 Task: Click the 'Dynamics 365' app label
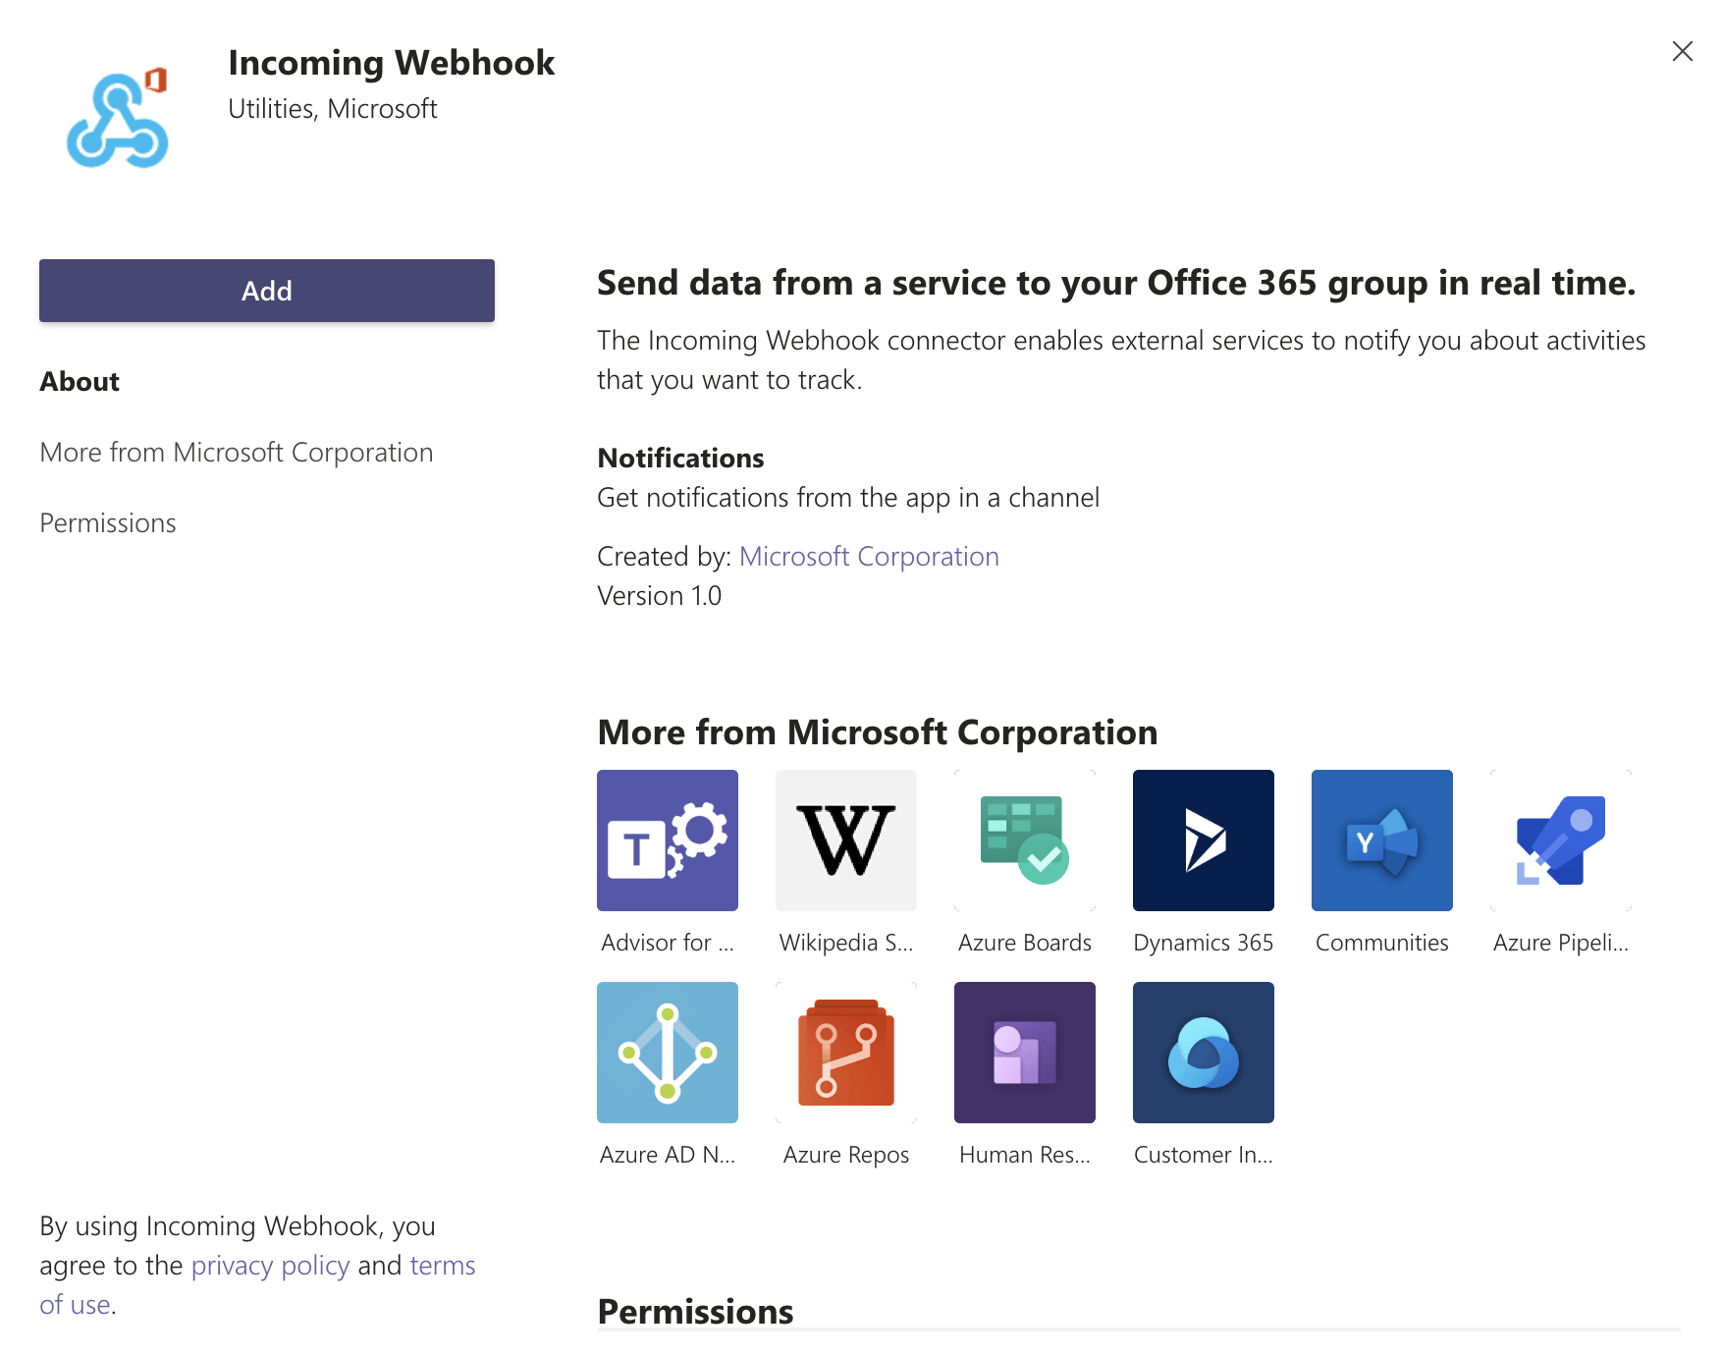(x=1204, y=943)
